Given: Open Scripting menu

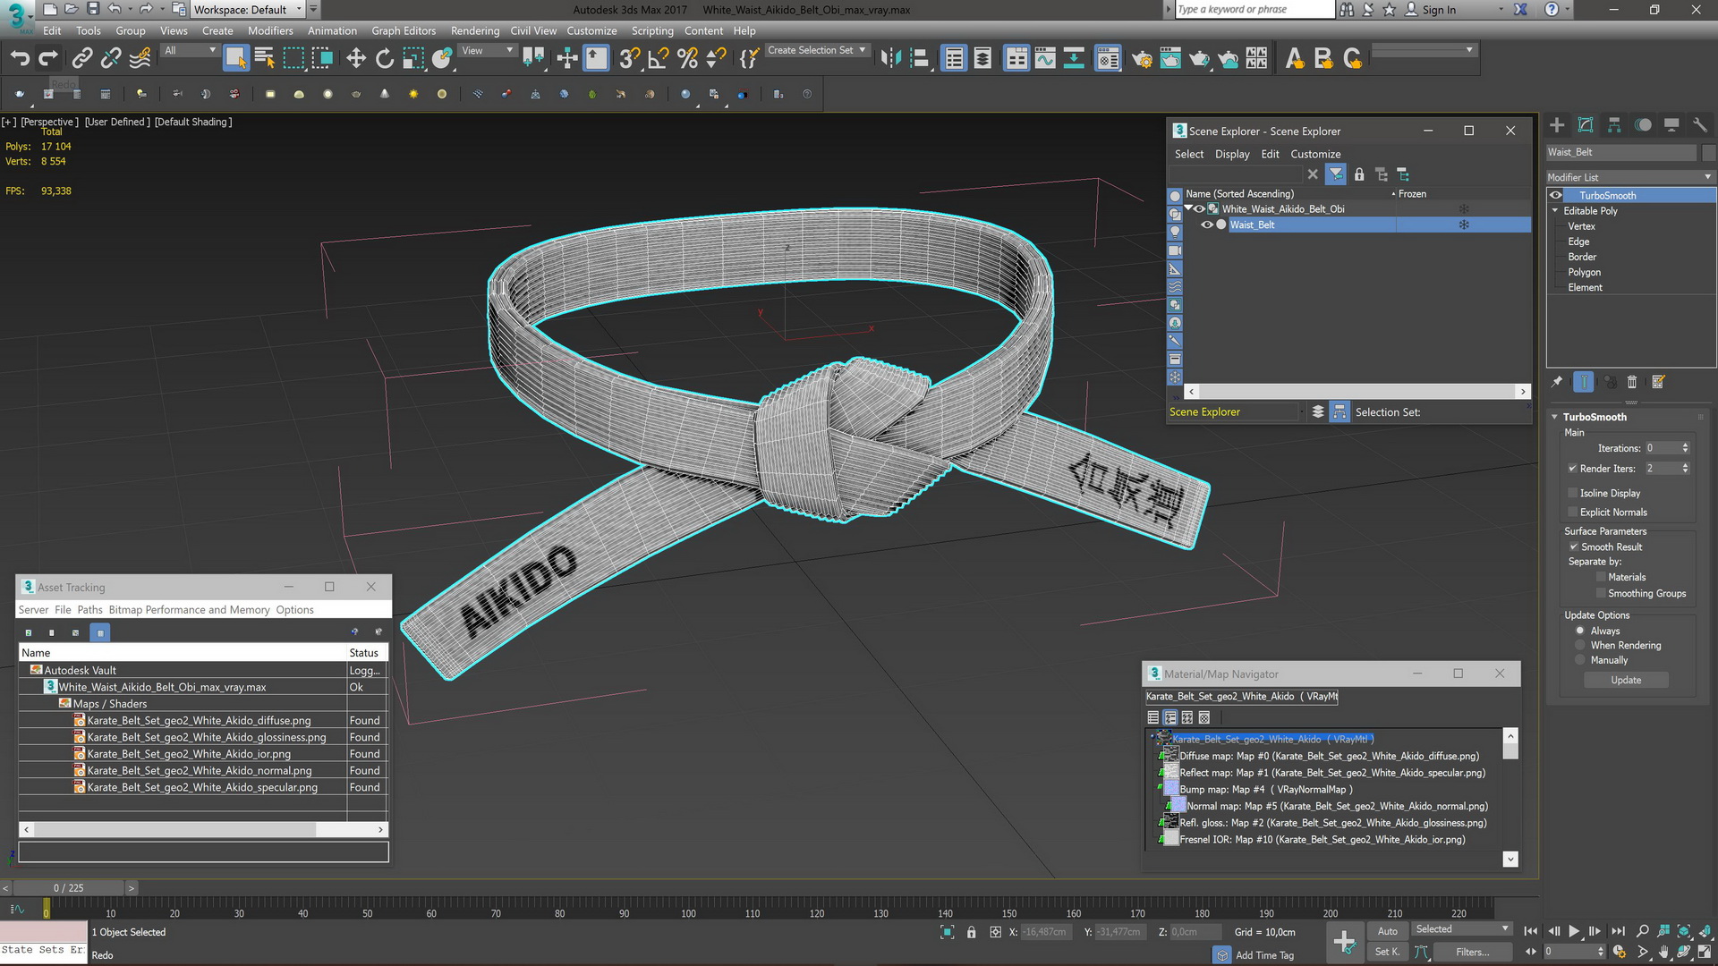Looking at the screenshot, I should [x=652, y=30].
